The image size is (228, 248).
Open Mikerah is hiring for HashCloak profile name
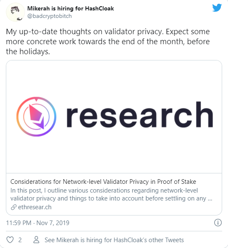click(71, 8)
